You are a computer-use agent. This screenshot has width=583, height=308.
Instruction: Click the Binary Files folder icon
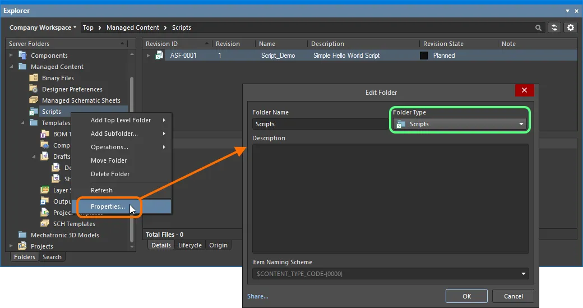pyautogui.click(x=34, y=78)
